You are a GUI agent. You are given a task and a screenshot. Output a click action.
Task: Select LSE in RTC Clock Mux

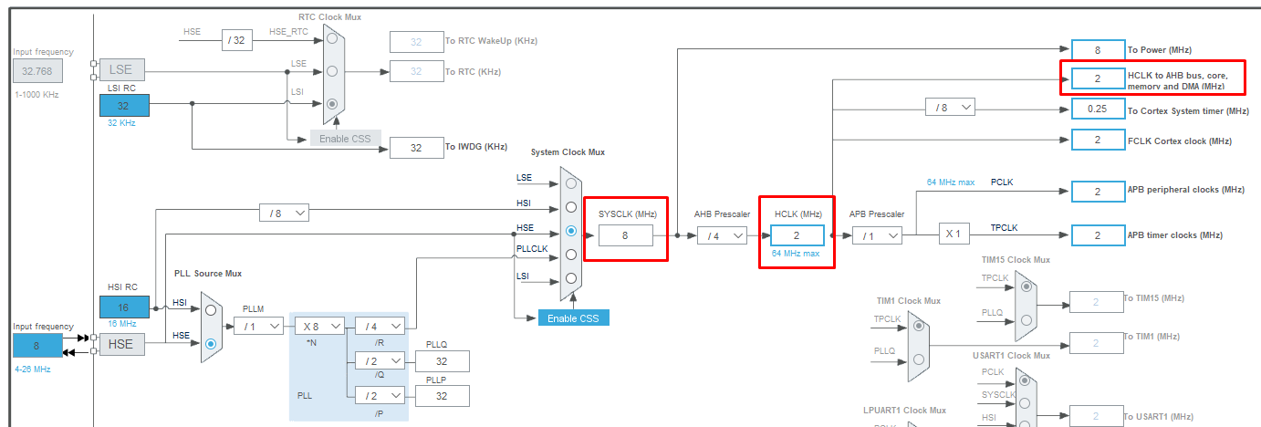[x=332, y=70]
